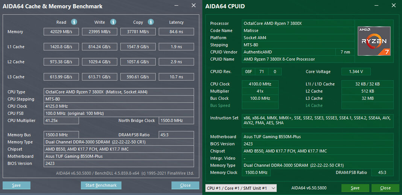402x195 pixels.
Task: Click the BIOS Version 2423 field in benchmark
Action: click(x=119, y=163)
